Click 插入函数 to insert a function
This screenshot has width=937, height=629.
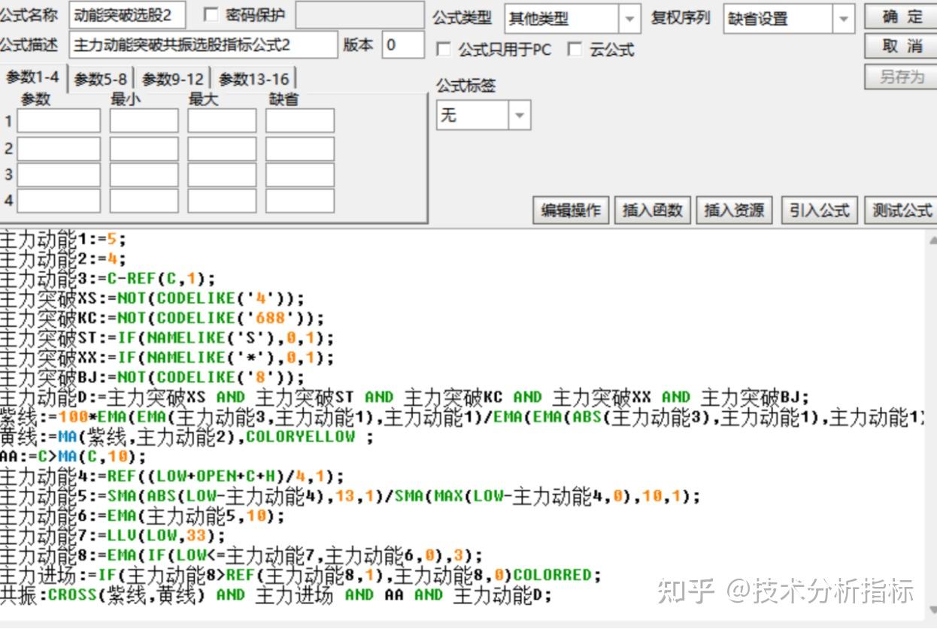click(x=653, y=210)
